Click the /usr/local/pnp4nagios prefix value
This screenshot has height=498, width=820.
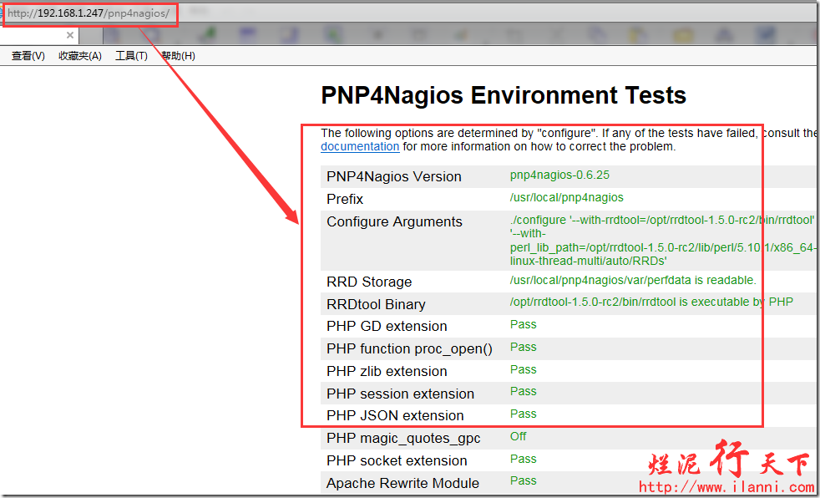(566, 198)
